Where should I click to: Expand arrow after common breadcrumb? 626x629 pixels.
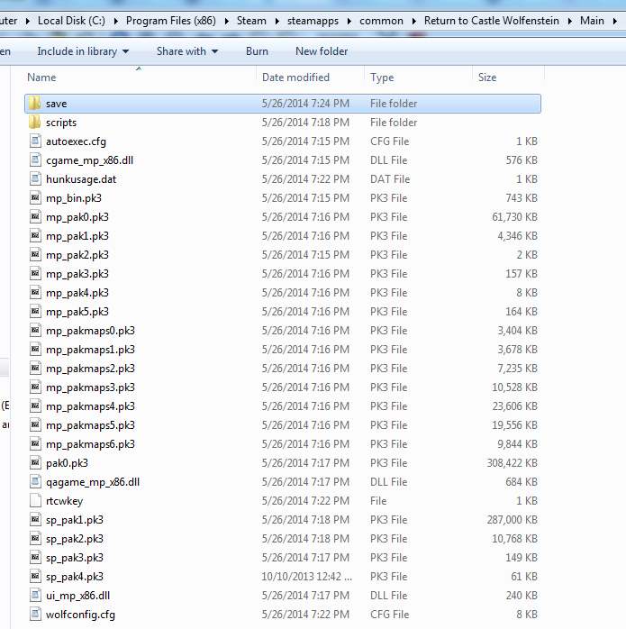click(x=414, y=21)
